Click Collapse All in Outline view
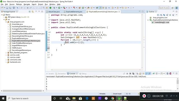Viewport: 179px width, 101px height. [158, 15]
